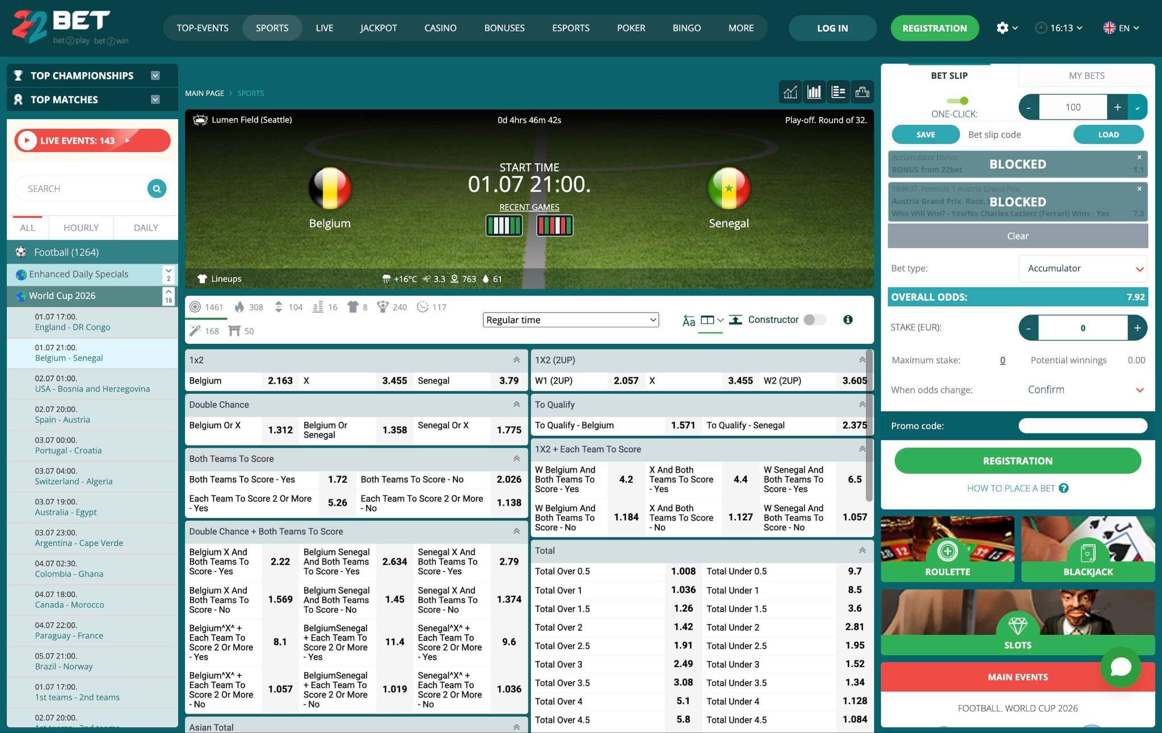Select the 168 markets wand icon

point(195,331)
